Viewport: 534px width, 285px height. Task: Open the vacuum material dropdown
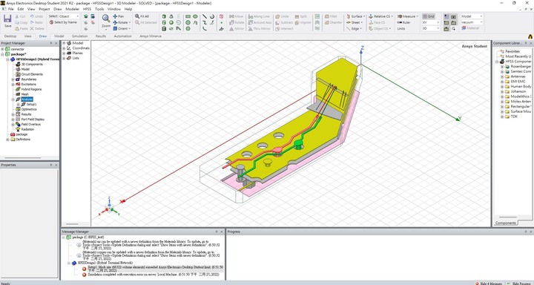pos(472,22)
